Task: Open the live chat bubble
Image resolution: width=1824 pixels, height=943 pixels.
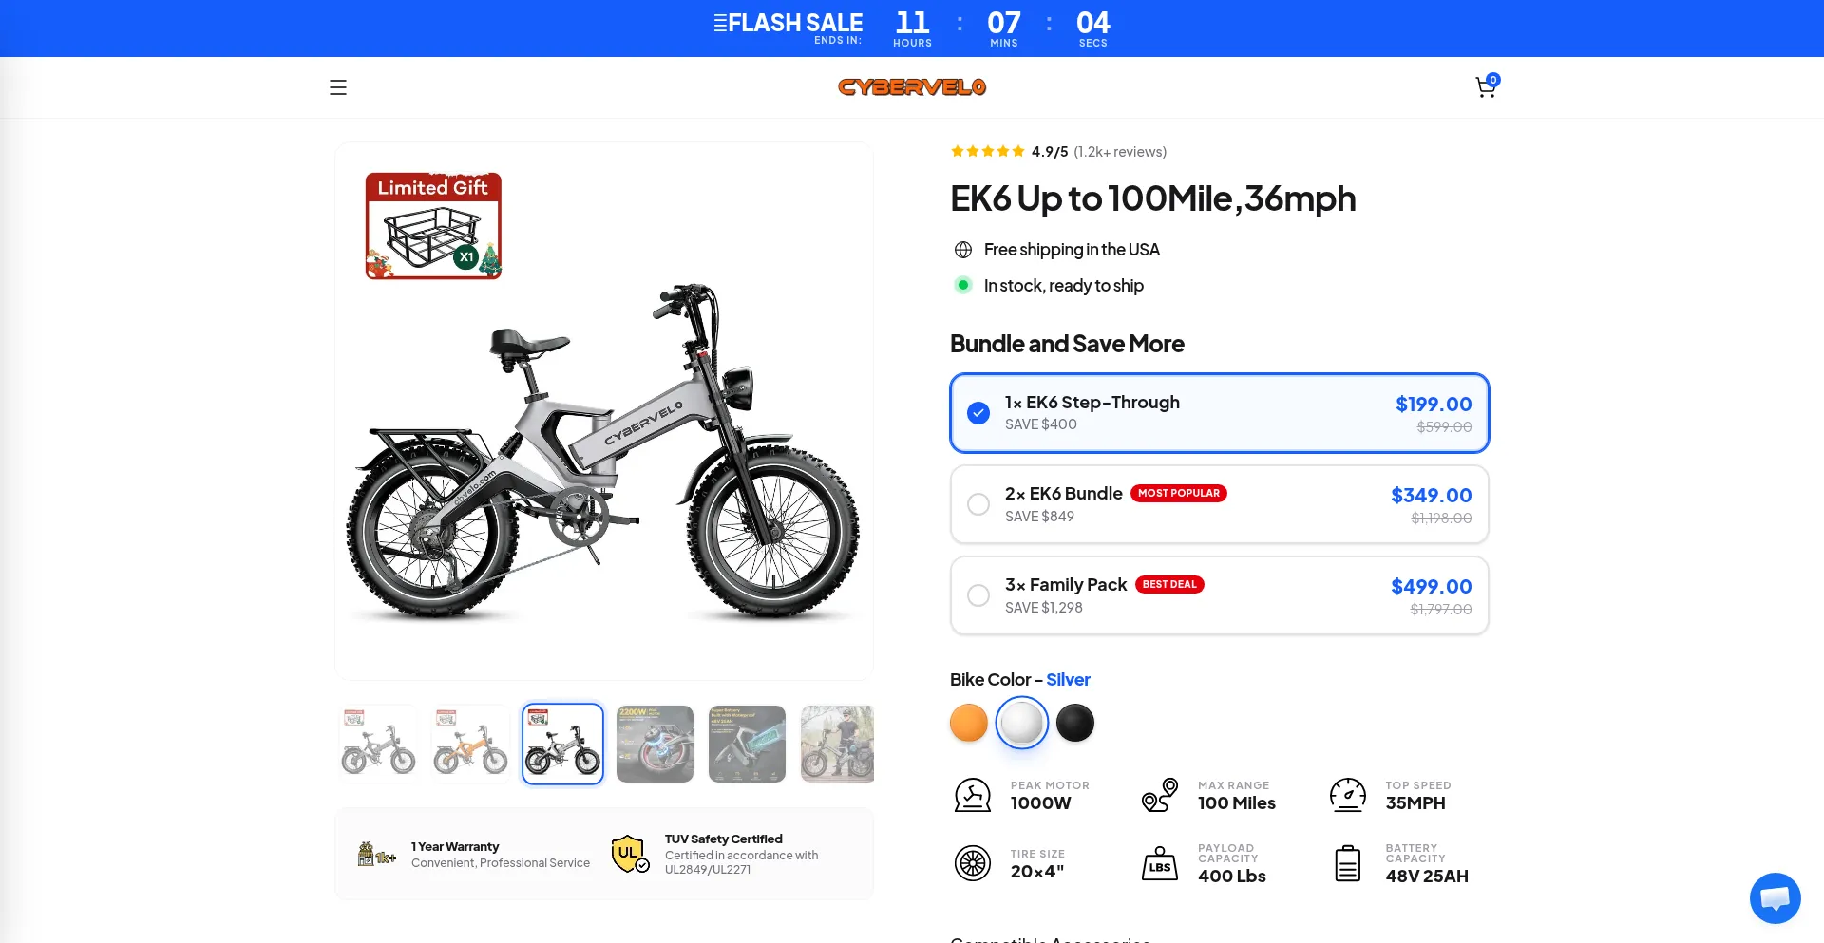Action: coord(1775,897)
